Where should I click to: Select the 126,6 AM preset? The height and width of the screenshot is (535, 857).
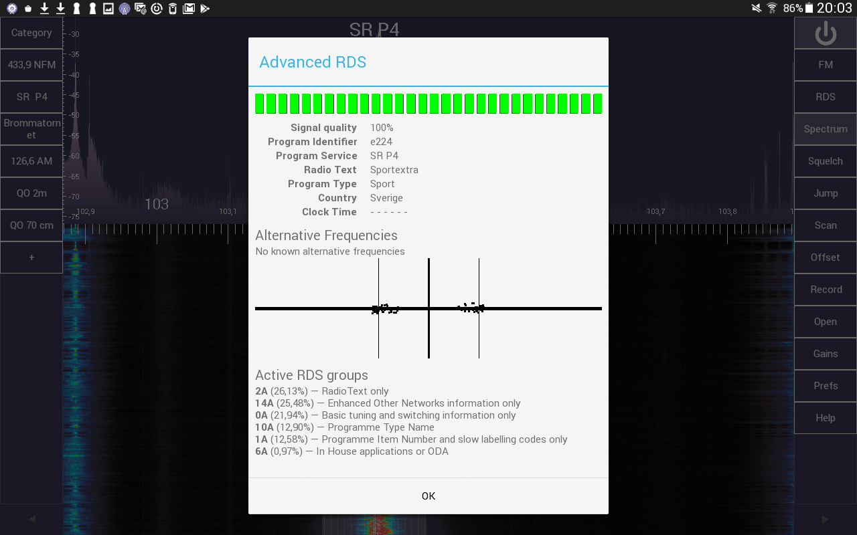pyautogui.click(x=31, y=161)
